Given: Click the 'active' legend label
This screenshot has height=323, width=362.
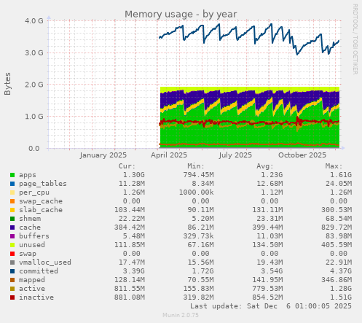Looking at the screenshot, I should coord(32,289).
